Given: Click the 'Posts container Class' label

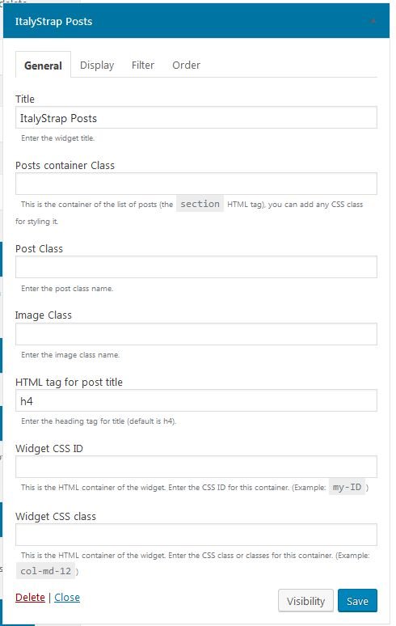Looking at the screenshot, I should 65,165.
